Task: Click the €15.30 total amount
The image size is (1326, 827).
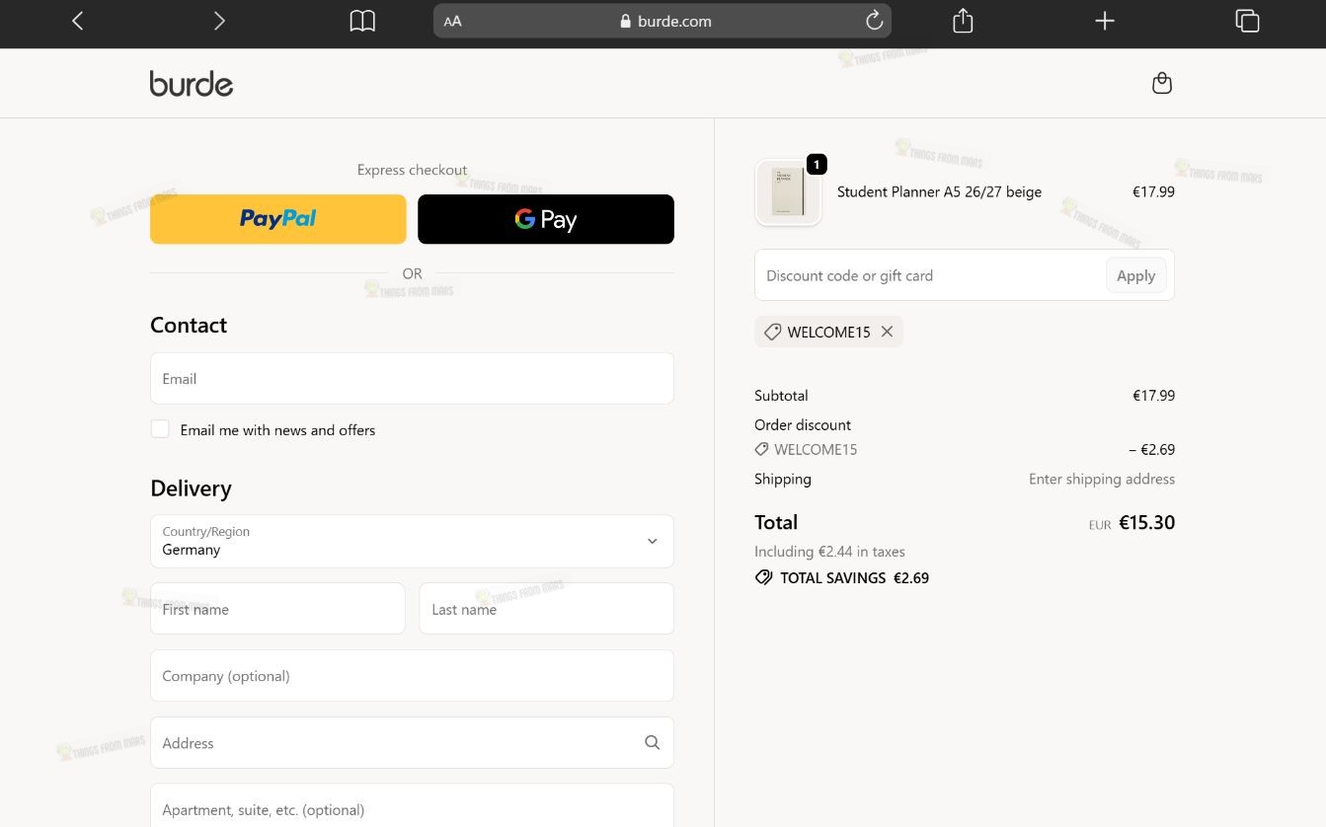Action: (1146, 522)
